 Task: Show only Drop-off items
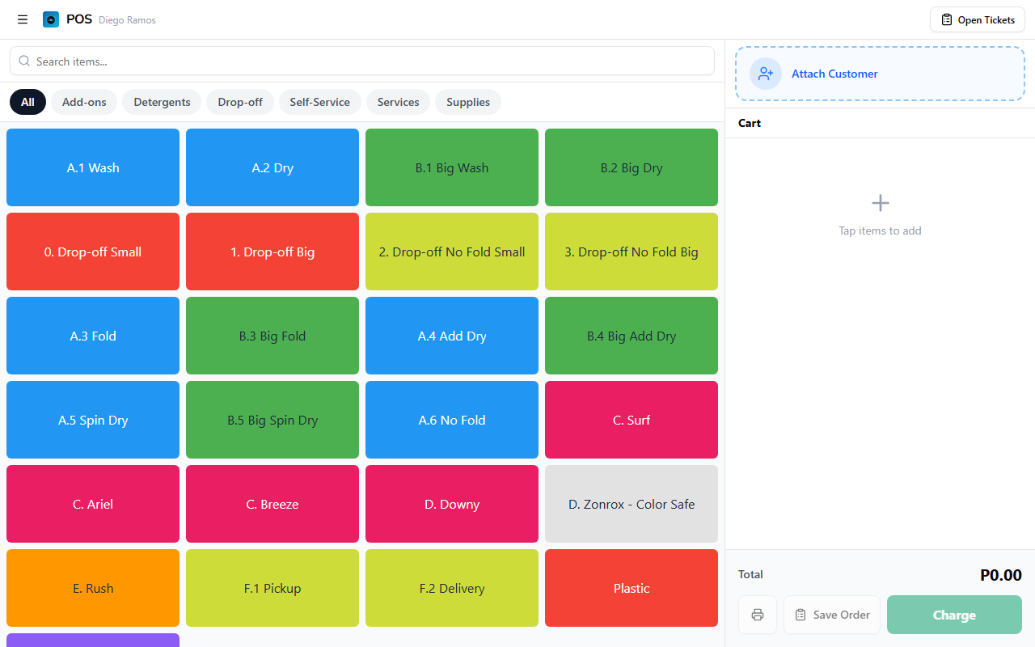240,102
